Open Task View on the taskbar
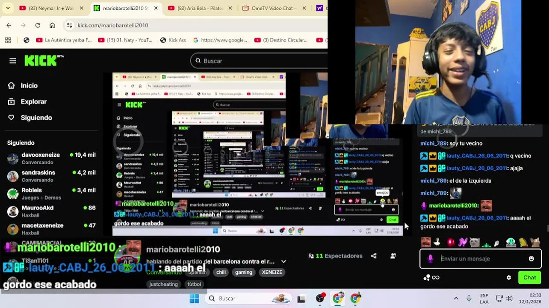This screenshot has width=549, height=308. tap(301, 299)
